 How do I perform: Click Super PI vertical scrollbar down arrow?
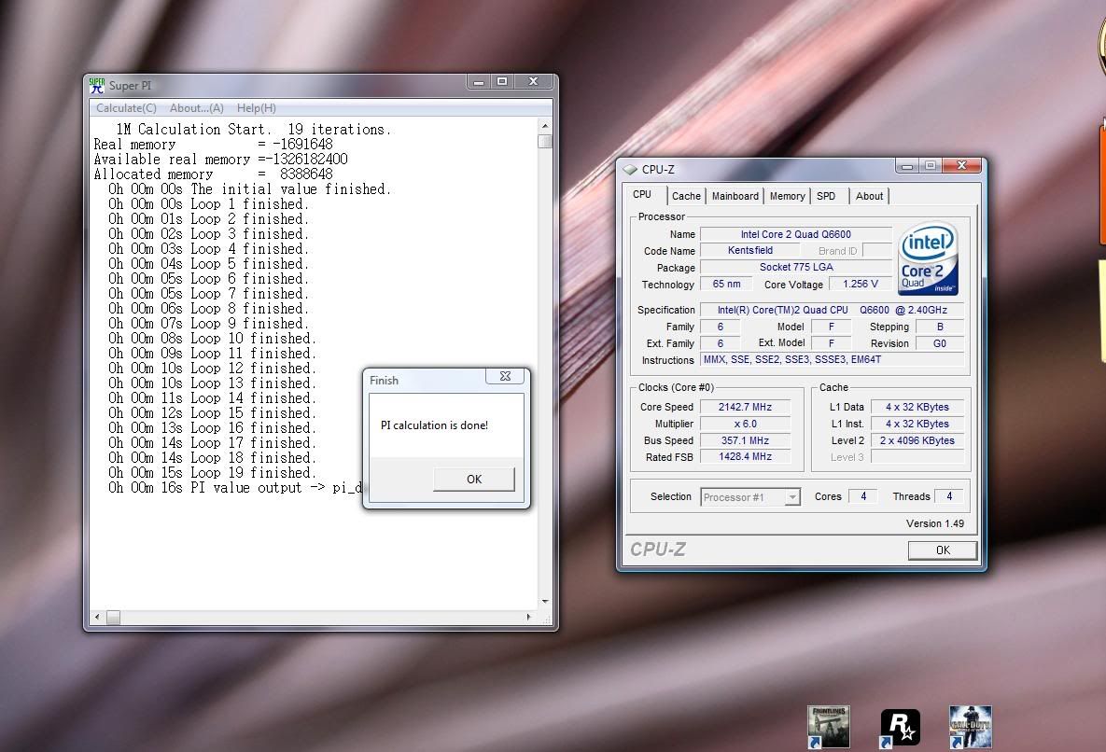click(544, 601)
